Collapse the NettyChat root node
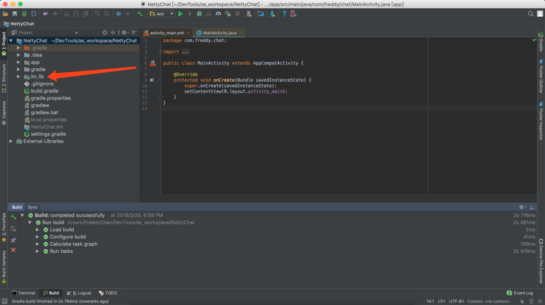The image size is (545, 305). pos(10,40)
